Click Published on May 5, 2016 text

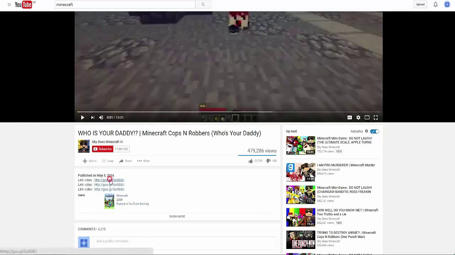click(96, 176)
